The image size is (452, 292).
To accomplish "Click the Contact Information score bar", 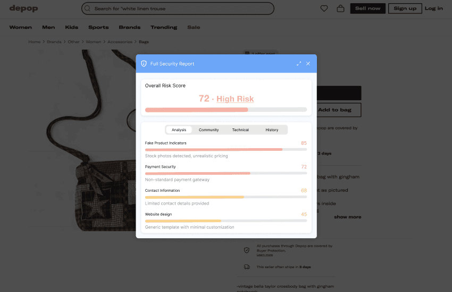I will click(x=226, y=197).
